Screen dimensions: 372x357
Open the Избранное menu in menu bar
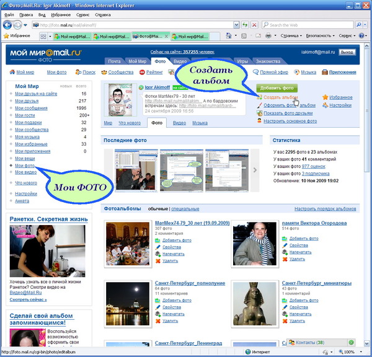click(x=61, y=15)
